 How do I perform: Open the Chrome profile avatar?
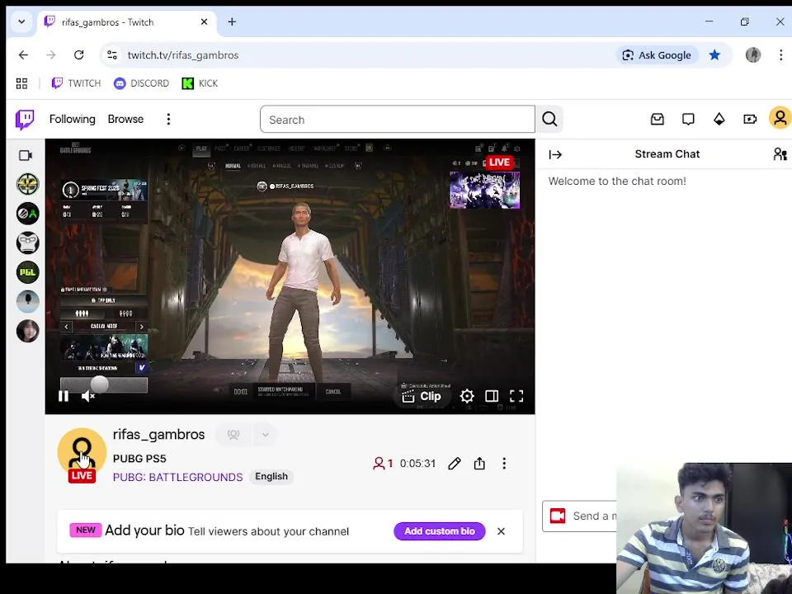tap(753, 55)
